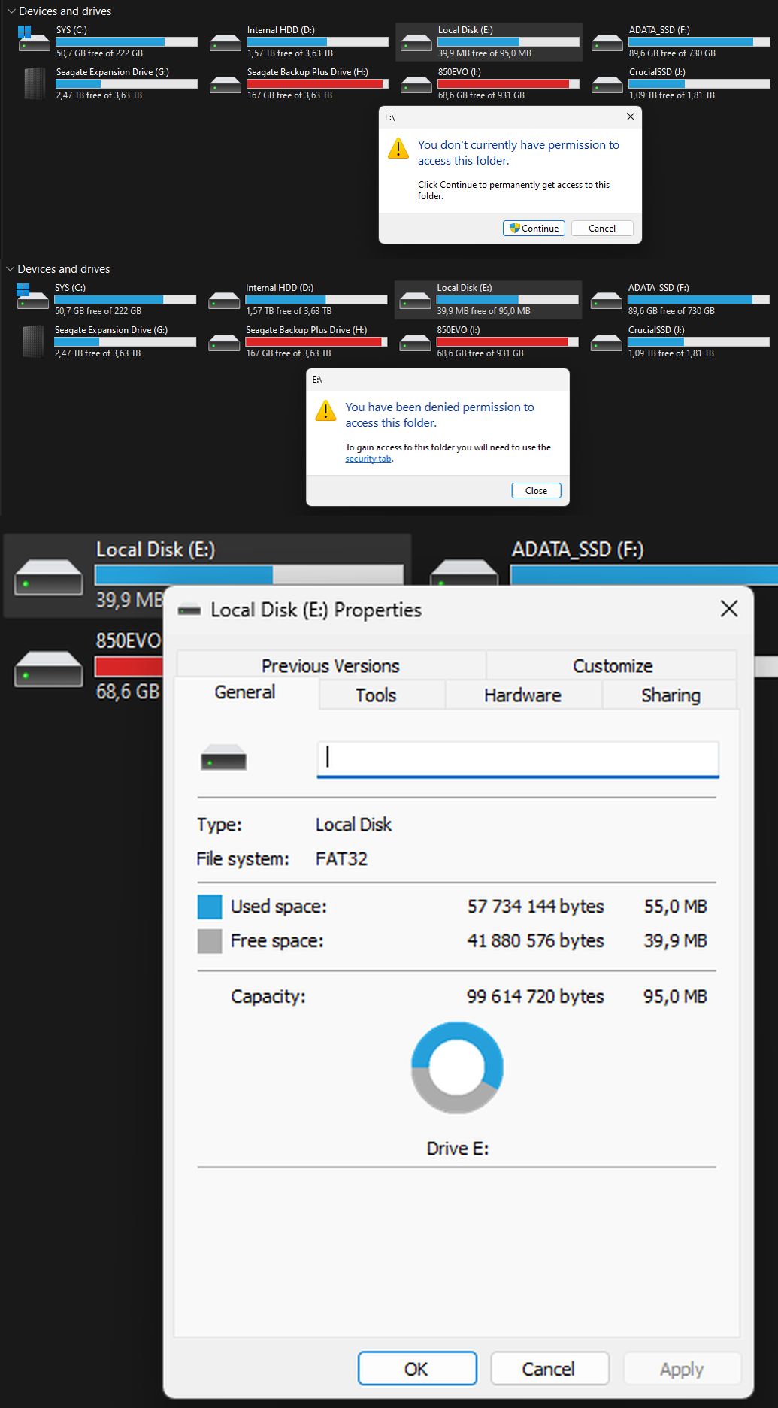
Task: Click drive icon beside the volume label field
Action: coord(223,758)
